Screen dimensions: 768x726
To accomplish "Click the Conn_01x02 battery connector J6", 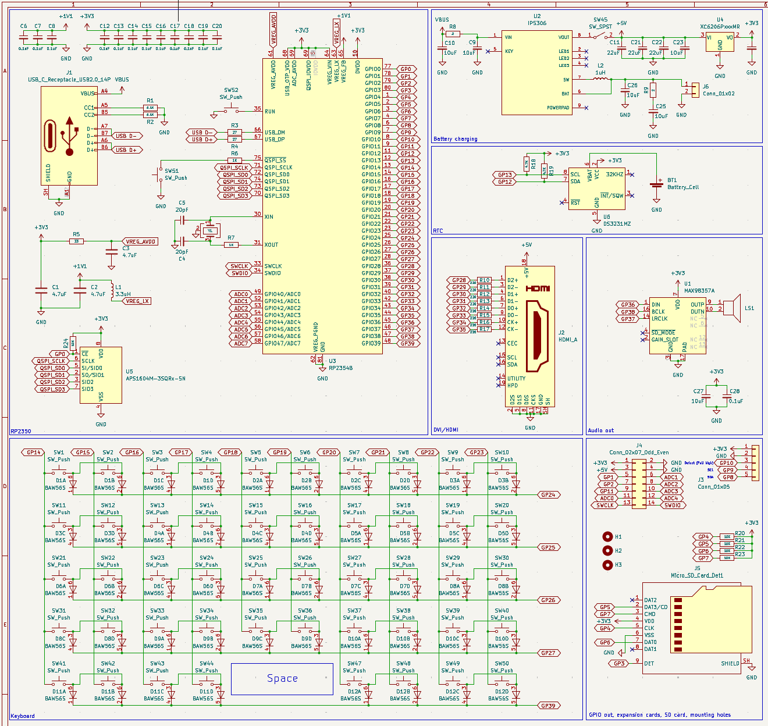I will coord(695,89).
